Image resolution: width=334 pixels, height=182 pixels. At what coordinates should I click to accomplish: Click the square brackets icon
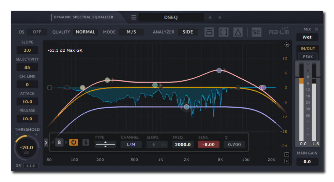[x=224, y=32]
